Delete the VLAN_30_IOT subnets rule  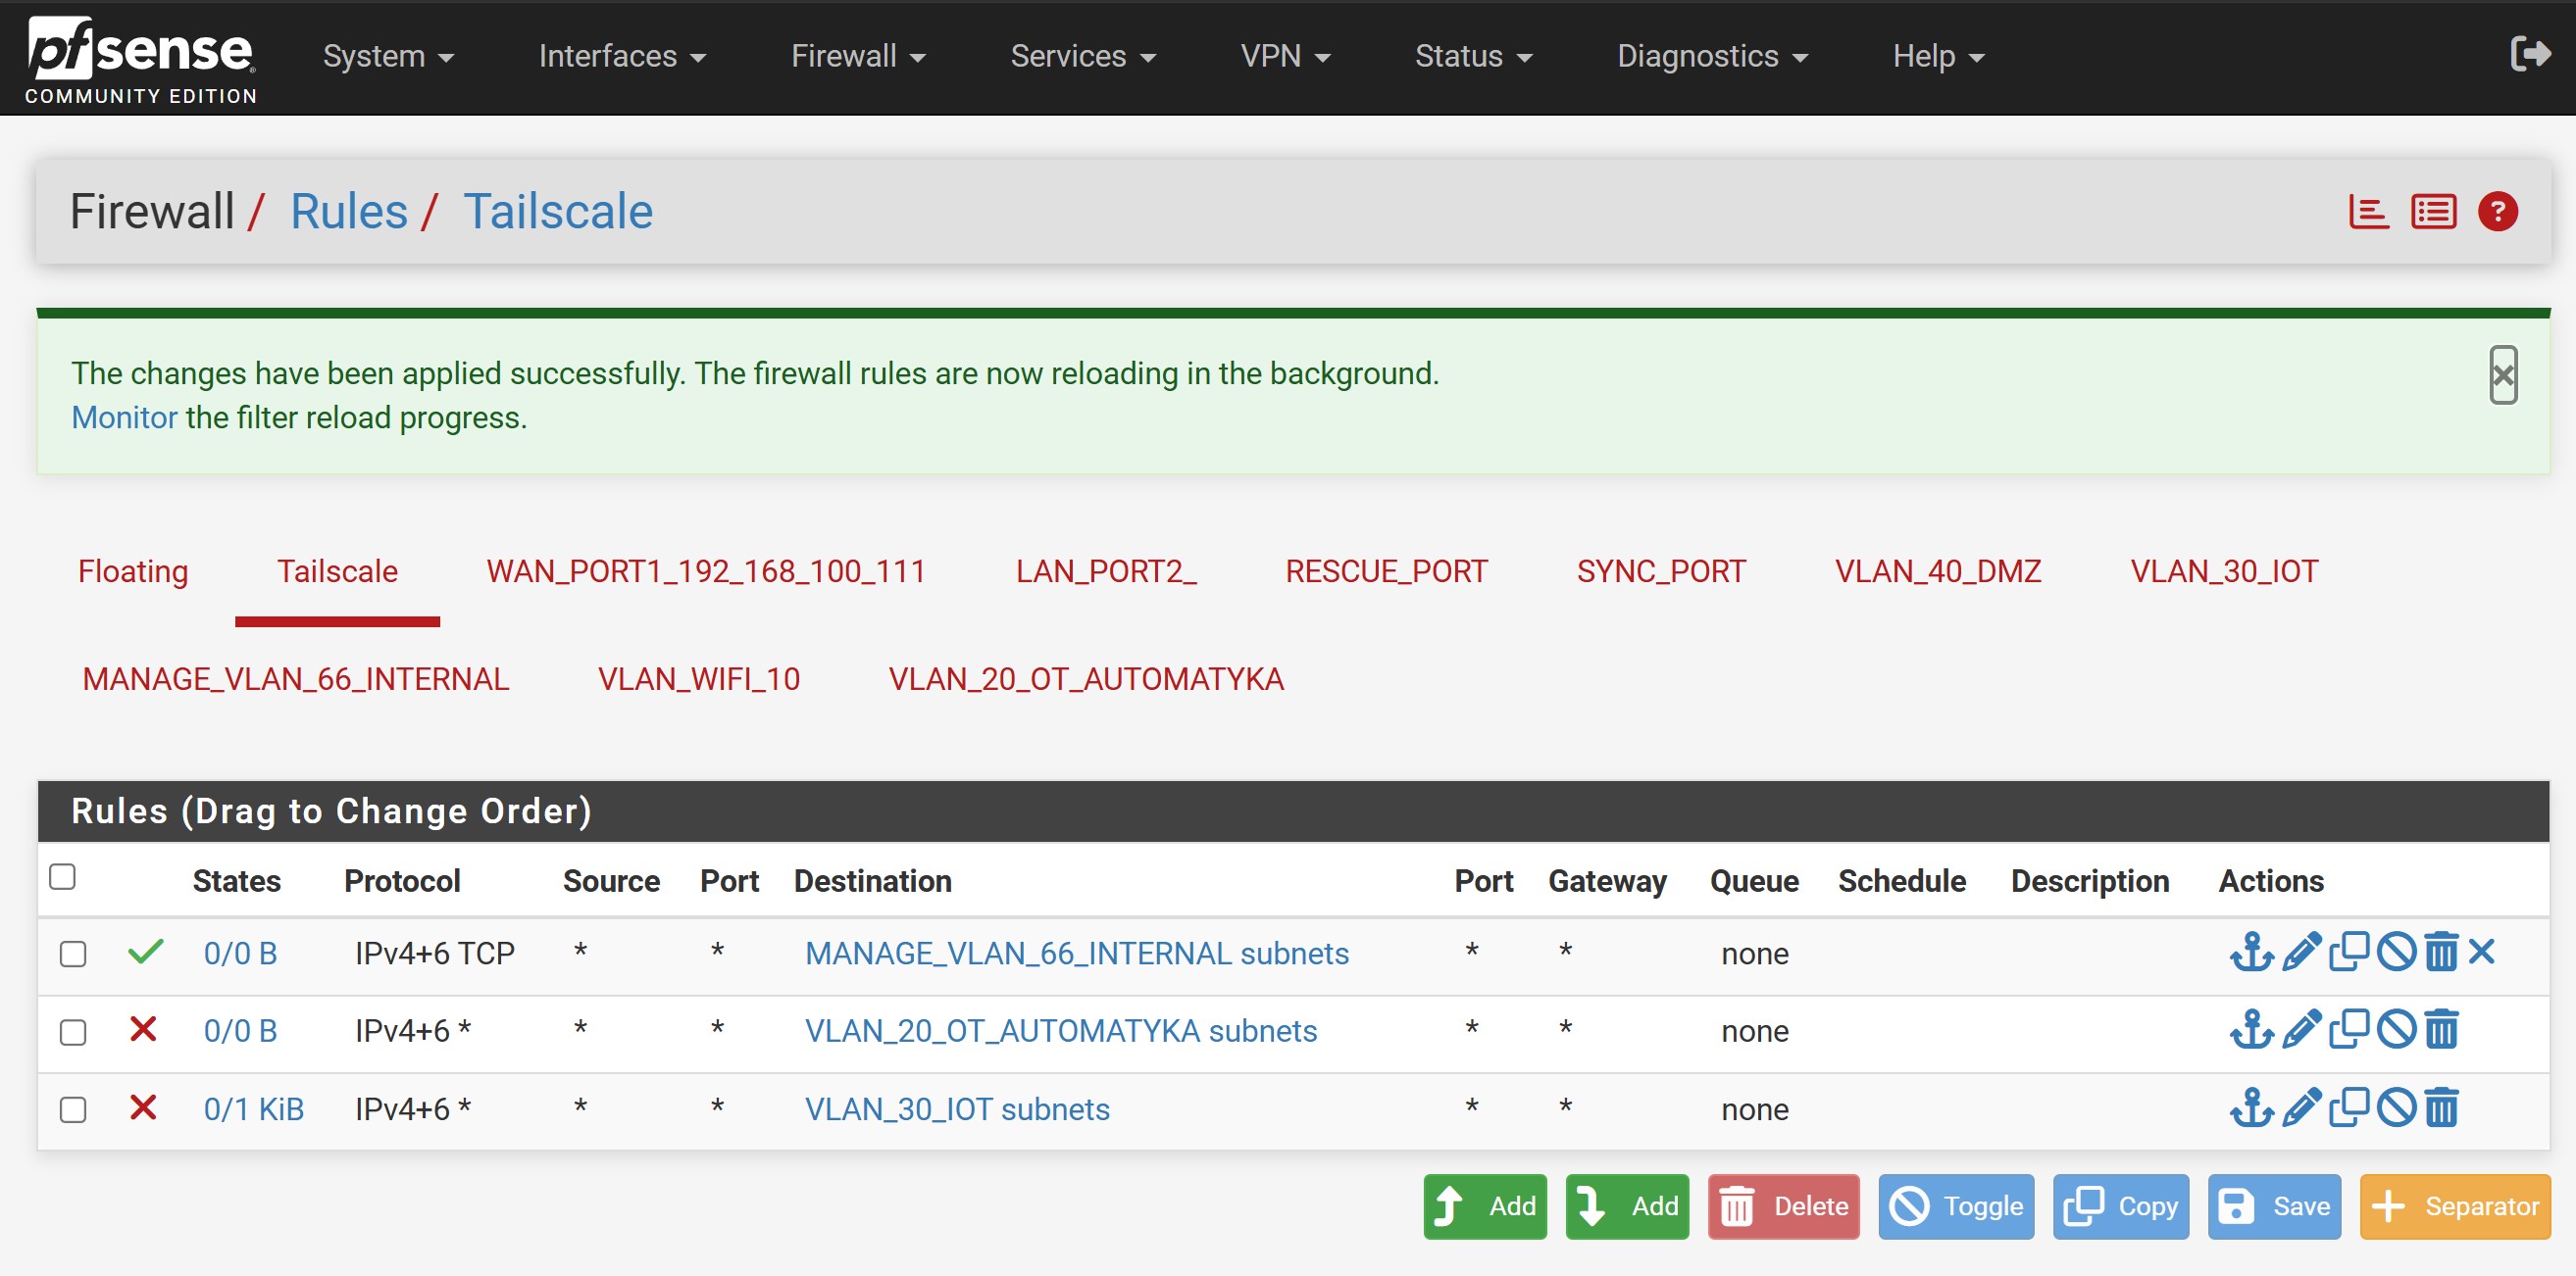2441,1107
